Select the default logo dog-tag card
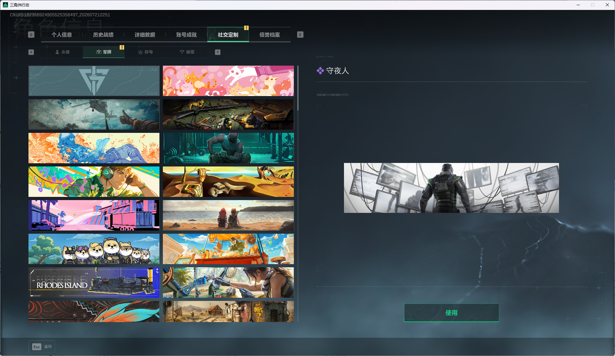615x356 pixels. click(x=94, y=81)
